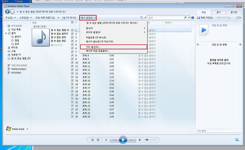This screenshot has width=245, height=150.
Task: Start playback with the round play button
Action: tap(123, 140)
